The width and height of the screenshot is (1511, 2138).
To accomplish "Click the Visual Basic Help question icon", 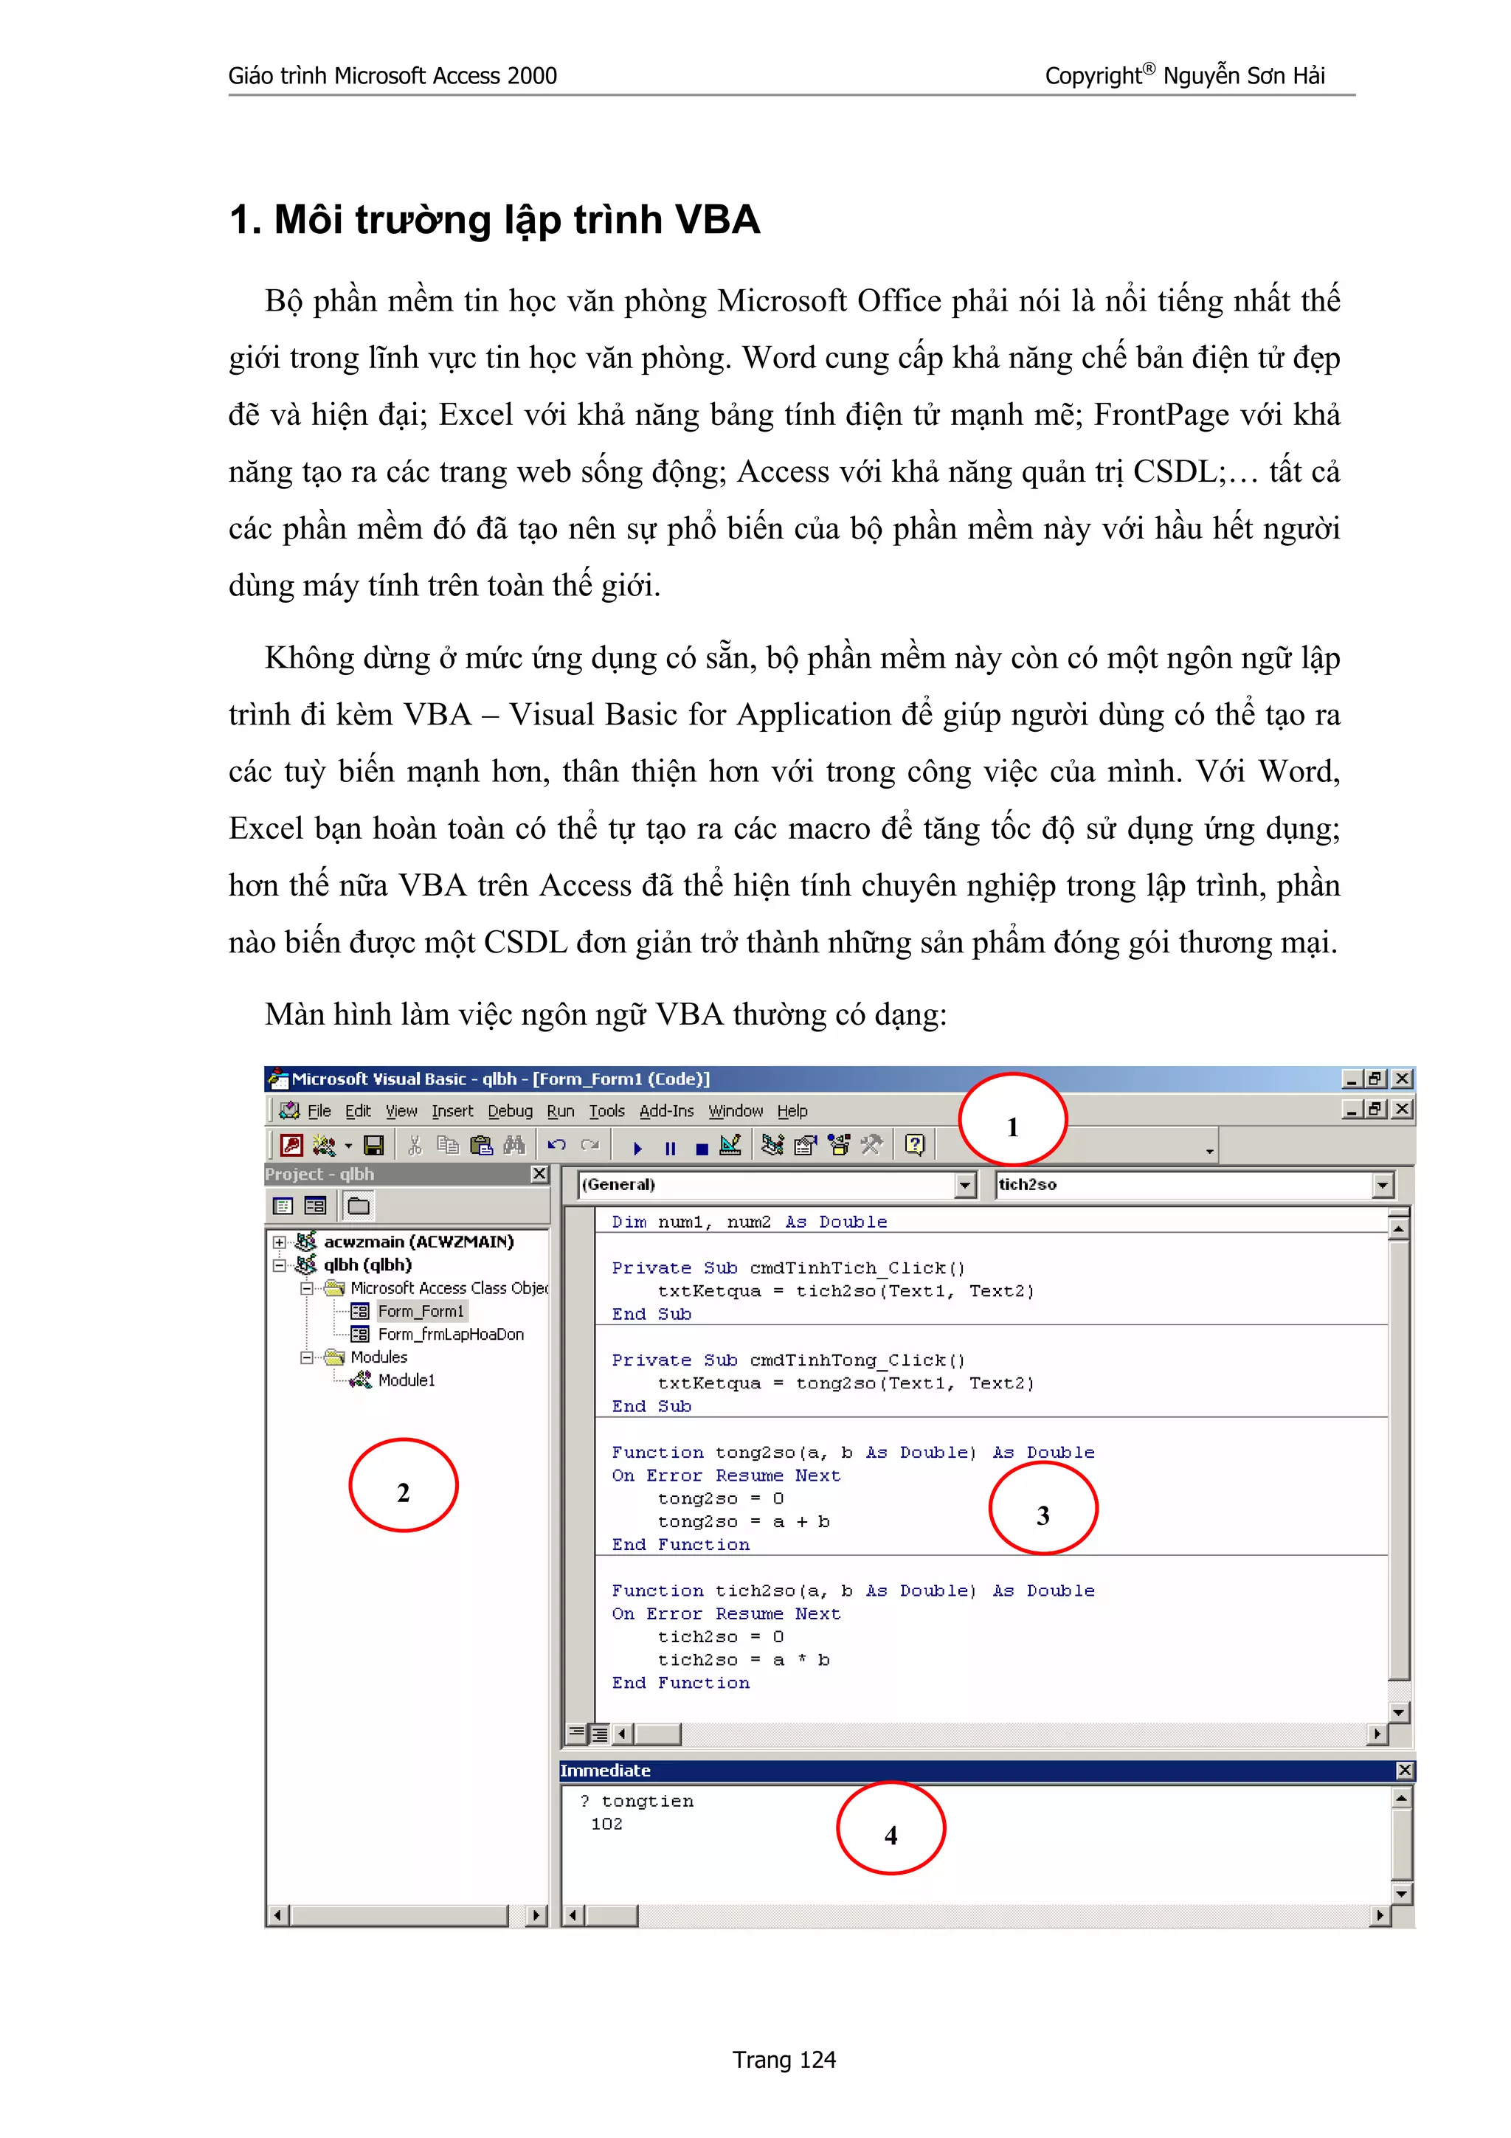I will point(914,1144).
